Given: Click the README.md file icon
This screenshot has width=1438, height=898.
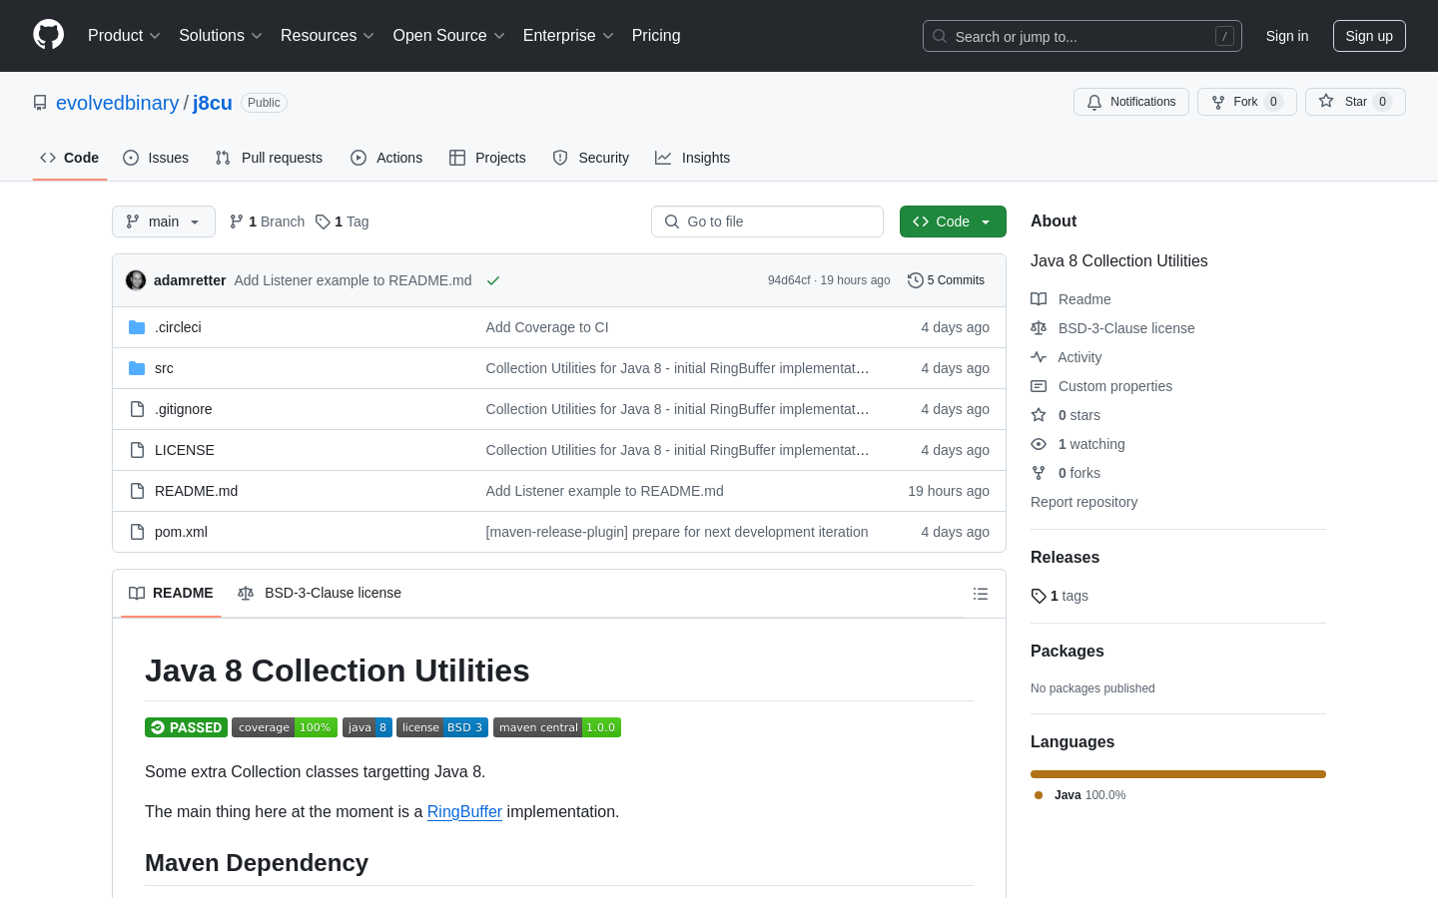Looking at the screenshot, I should click(137, 491).
